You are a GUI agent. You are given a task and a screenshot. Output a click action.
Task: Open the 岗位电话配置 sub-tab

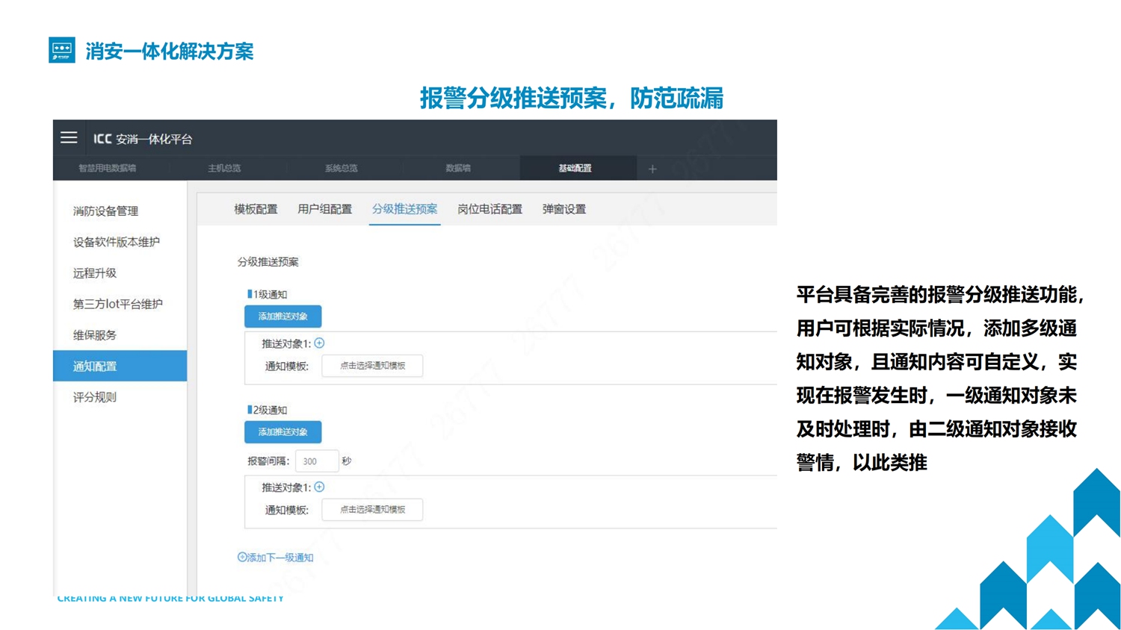(490, 210)
